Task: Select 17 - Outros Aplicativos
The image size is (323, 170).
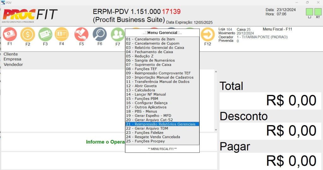Action: tap(162, 107)
